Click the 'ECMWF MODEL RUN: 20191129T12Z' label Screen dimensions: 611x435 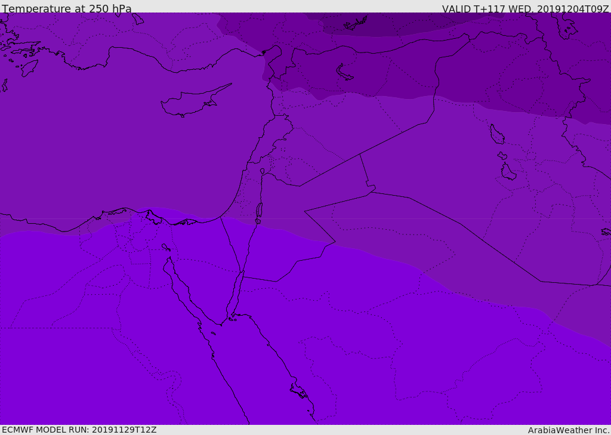pos(79,430)
